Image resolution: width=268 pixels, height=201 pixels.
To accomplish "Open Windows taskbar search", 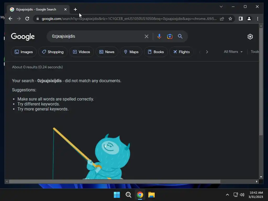I will click(x=128, y=195).
